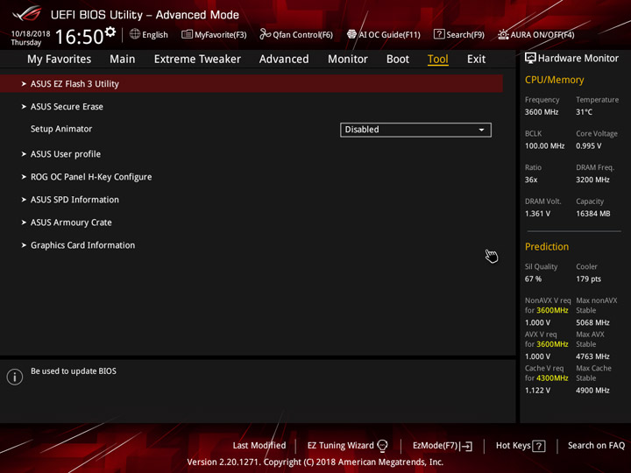Show Hot Keys label

click(513, 446)
